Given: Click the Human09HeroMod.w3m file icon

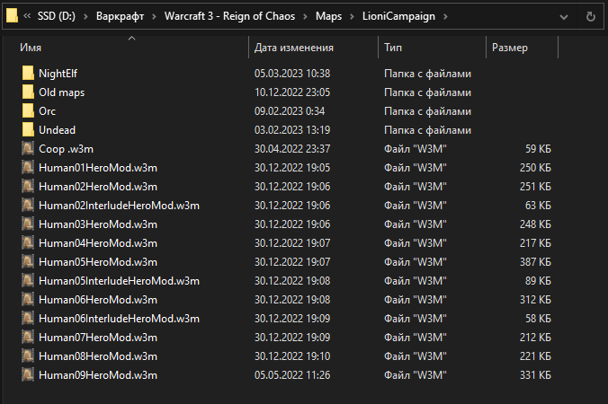Looking at the screenshot, I should (x=28, y=375).
